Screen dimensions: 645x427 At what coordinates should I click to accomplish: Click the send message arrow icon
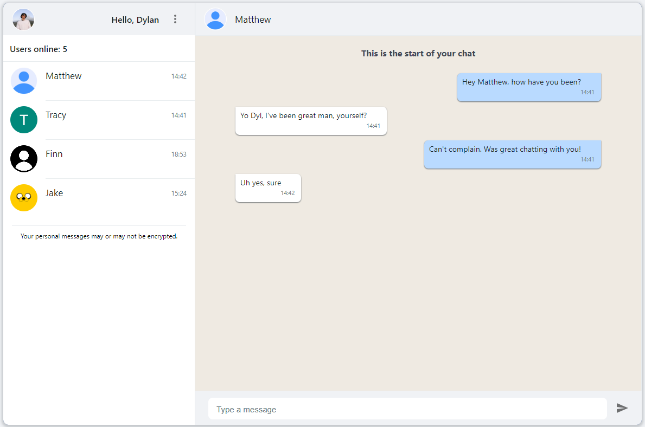[622, 408]
